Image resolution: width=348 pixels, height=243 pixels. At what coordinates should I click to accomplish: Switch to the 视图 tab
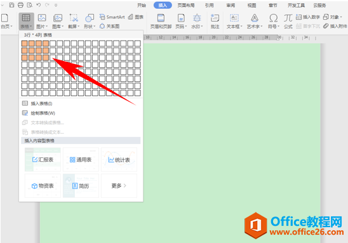(251, 5)
